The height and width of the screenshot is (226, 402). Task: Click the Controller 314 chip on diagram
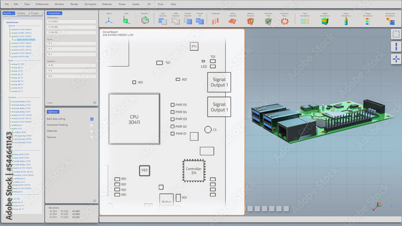194,171
